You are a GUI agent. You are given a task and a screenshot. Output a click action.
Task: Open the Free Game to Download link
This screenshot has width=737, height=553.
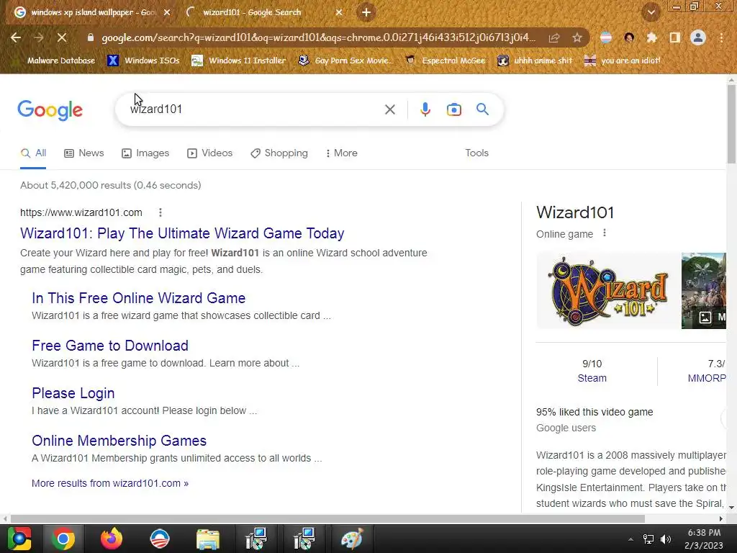click(x=110, y=346)
